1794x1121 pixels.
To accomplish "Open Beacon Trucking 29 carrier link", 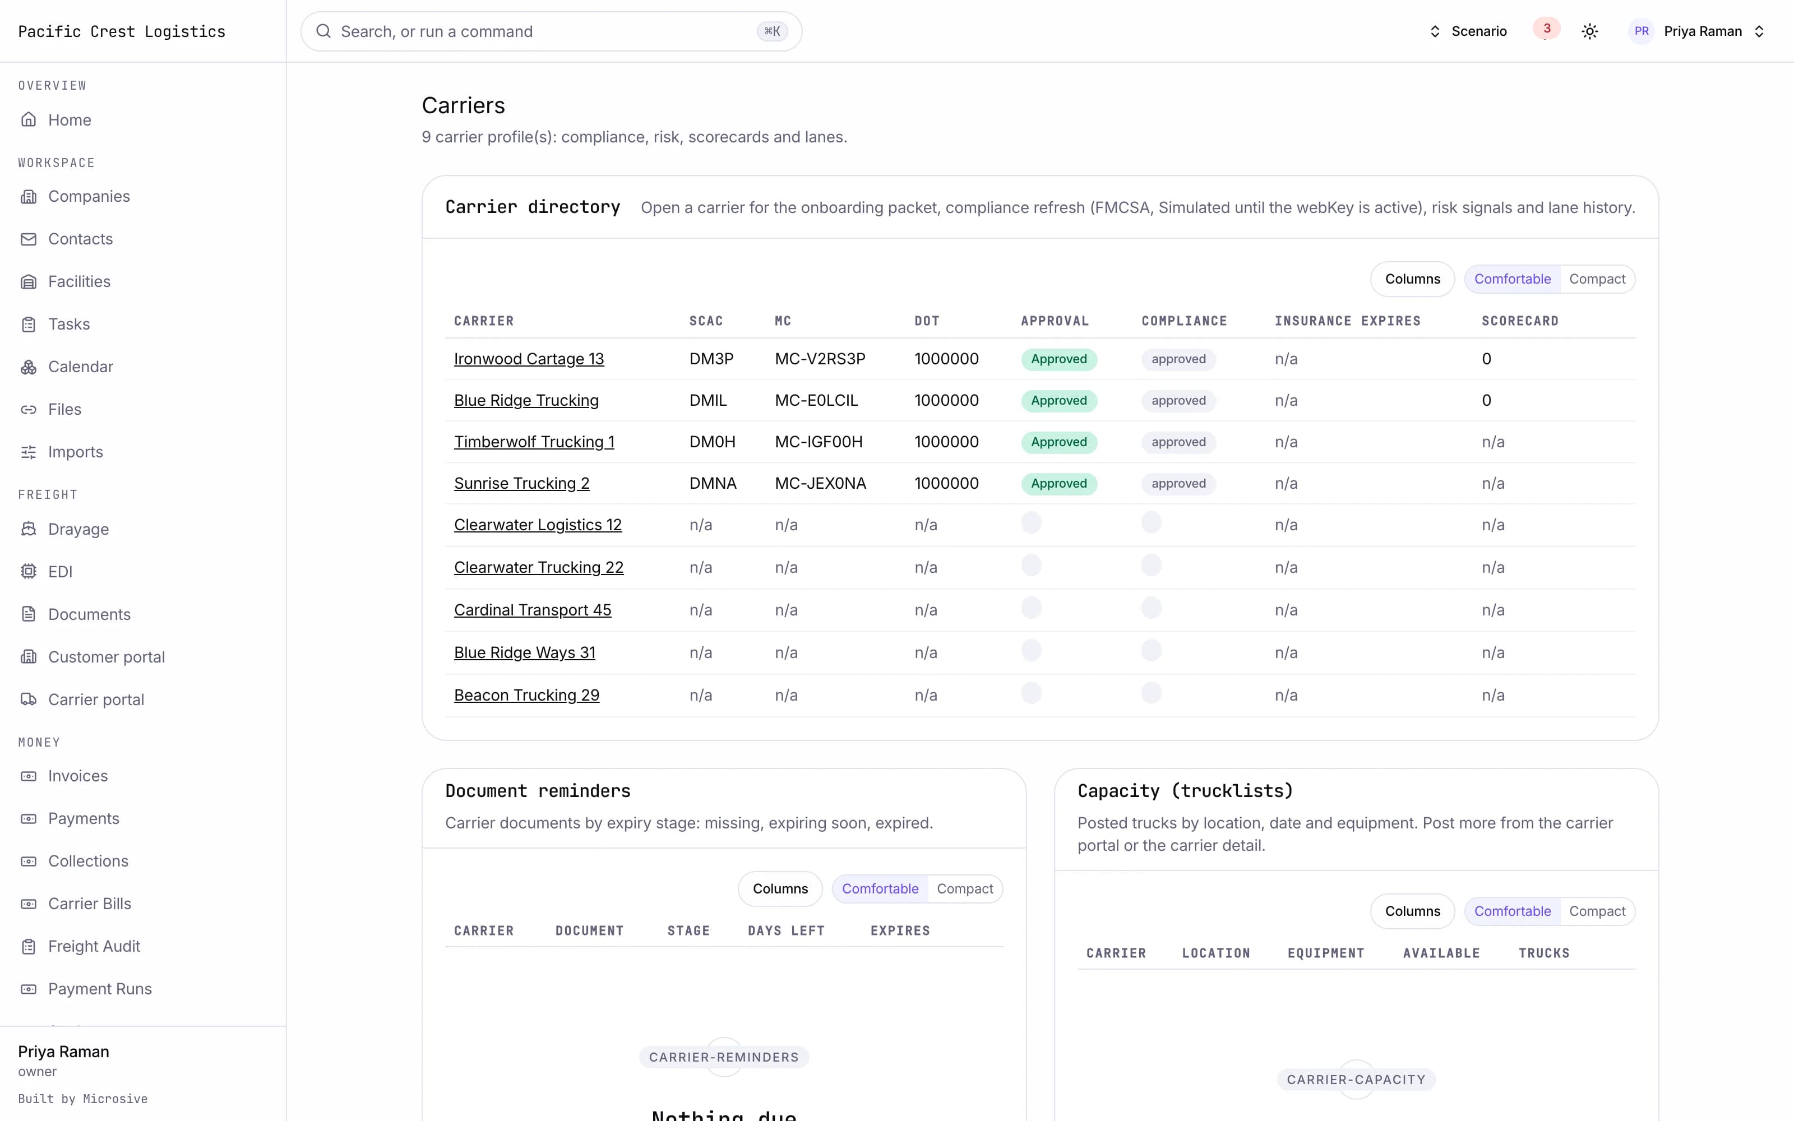I will 526,696.
